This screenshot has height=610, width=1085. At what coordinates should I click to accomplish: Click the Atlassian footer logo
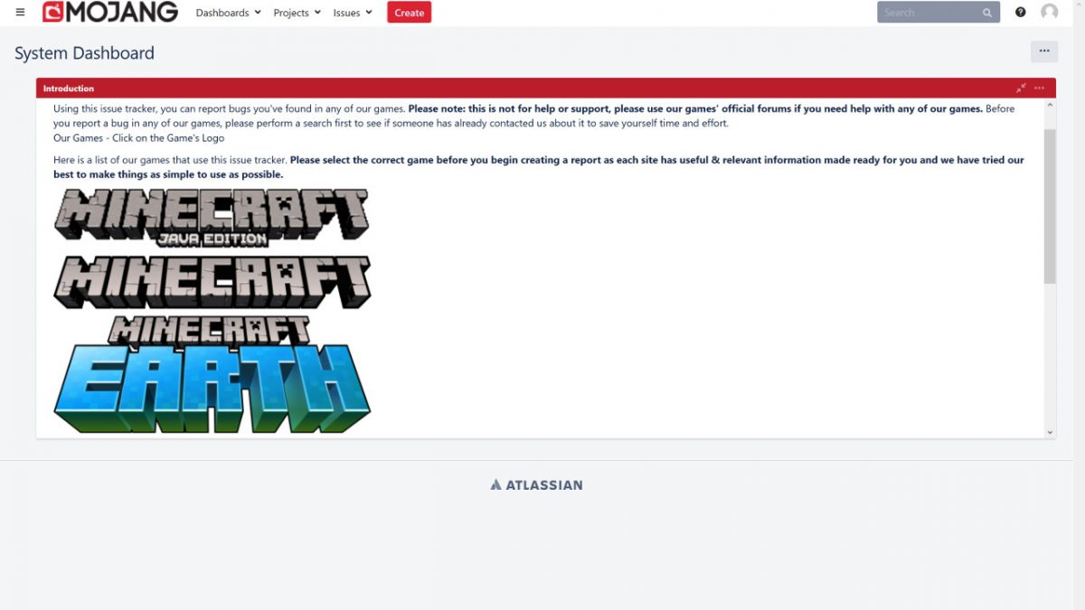537,484
